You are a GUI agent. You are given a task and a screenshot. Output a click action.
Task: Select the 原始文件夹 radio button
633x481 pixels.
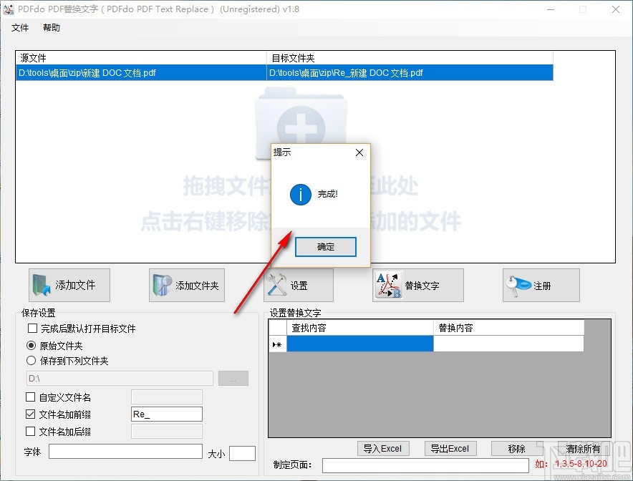[30, 345]
